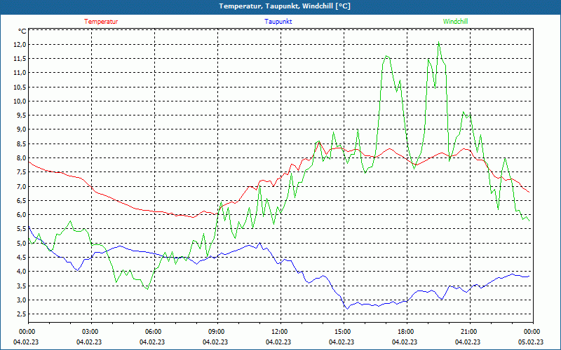Click the 21:00 time label

[x=468, y=332]
